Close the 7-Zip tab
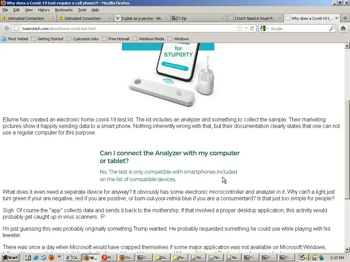This screenshot has height=262, width=350. pyautogui.click(x=223, y=18)
